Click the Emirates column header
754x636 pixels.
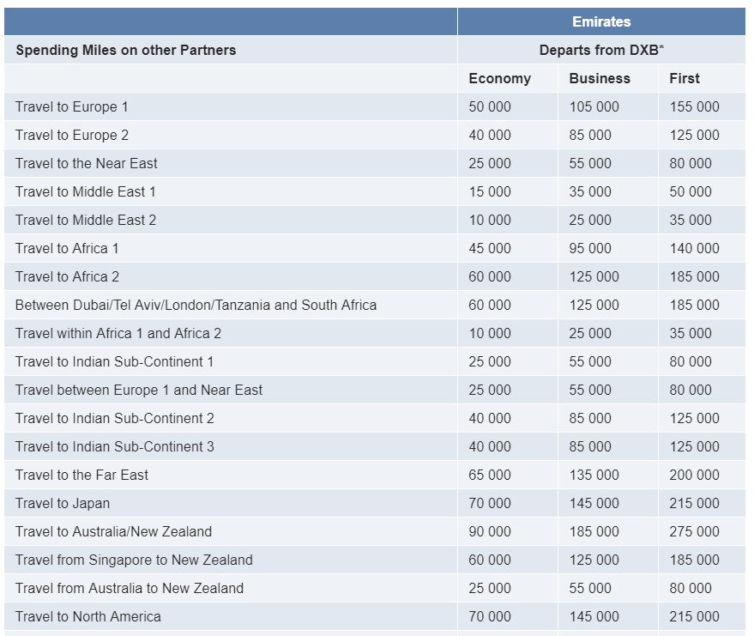pyautogui.click(x=601, y=21)
